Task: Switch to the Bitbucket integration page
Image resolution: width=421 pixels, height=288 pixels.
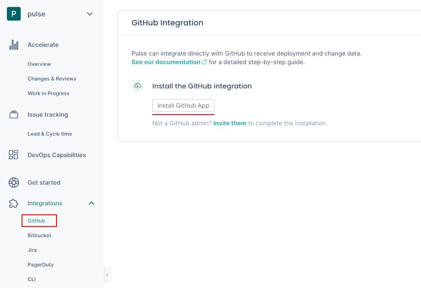Action: click(x=39, y=235)
